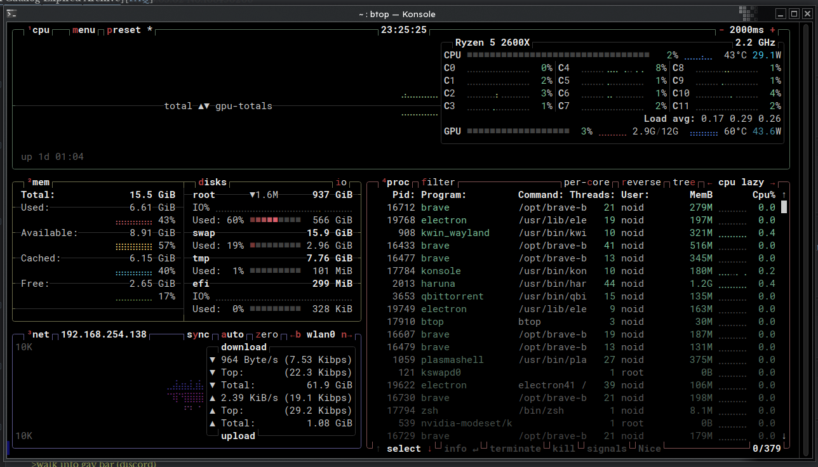This screenshot has height=467, width=818.
Task: Select the kwin_wayland process row
Action: tap(581, 233)
